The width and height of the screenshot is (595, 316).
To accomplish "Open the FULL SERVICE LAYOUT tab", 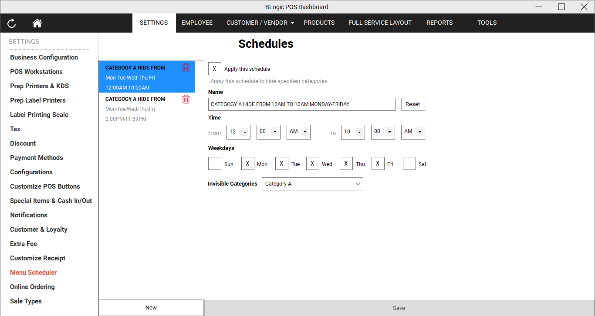I will (380, 23).
